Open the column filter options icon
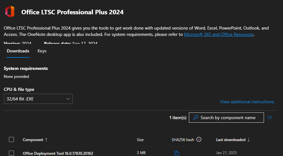283x156 pixels. 270,118
